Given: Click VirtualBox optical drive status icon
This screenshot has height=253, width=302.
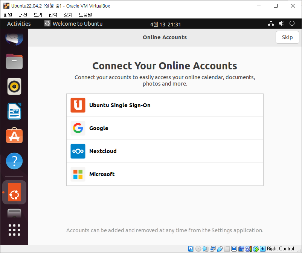Looking at the screenshot, I should [x=198, y=248].
